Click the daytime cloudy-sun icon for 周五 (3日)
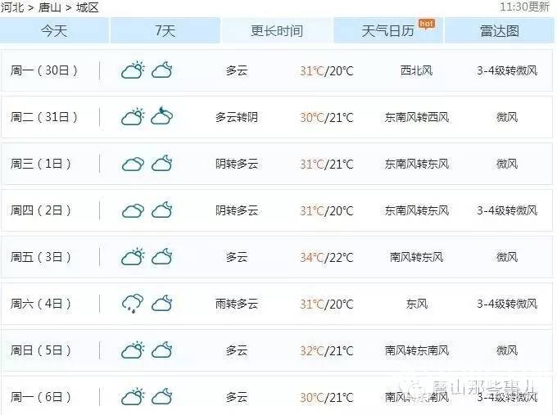This screenshot has height=415, width=557. click(x=133, y=257)
